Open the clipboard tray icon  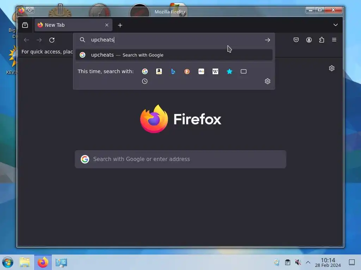tap(288, 262)
